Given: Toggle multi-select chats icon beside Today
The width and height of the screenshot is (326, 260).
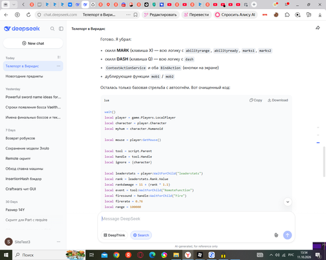Looking at the screenshot, I should (x=59, y=57).
